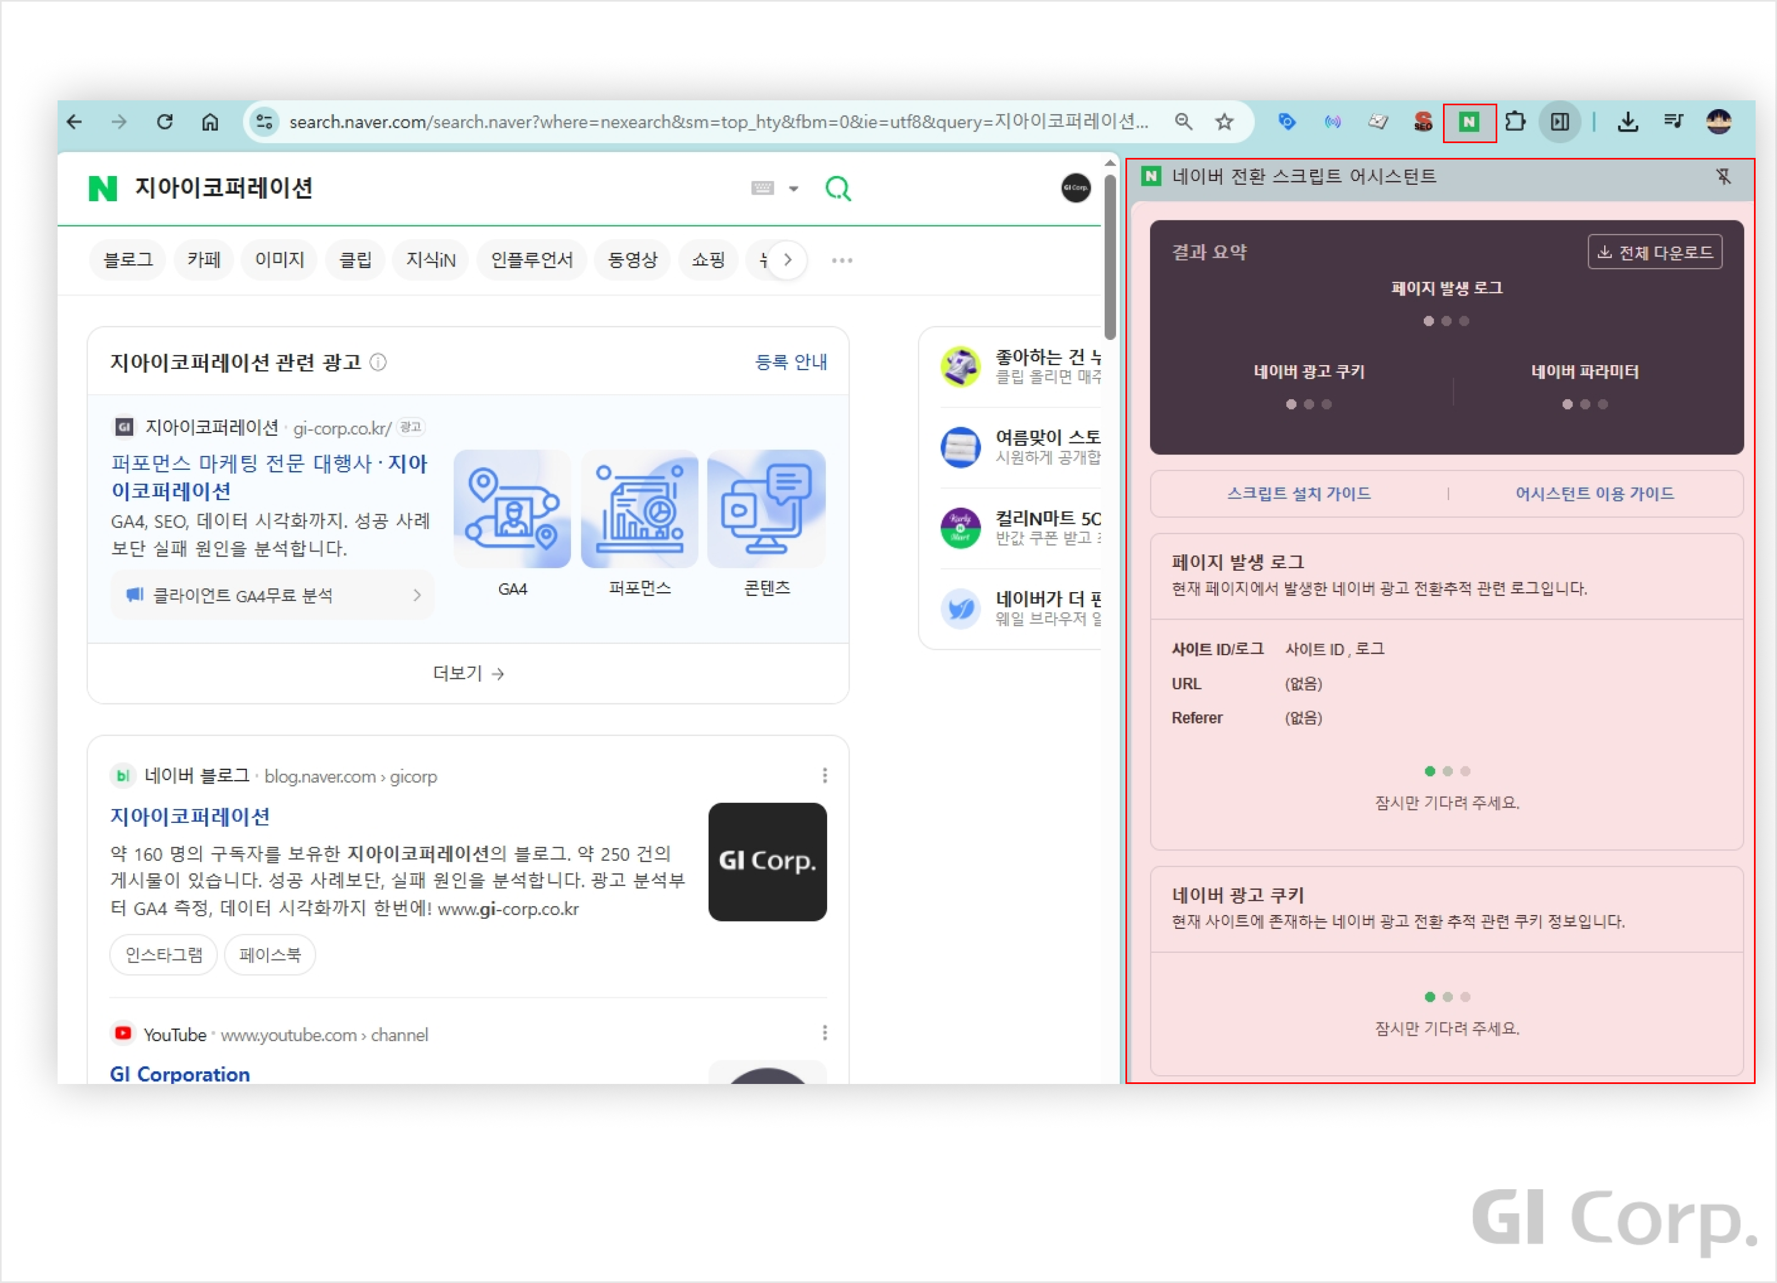Open the 여름맞이 스토 sidebar item

tap(1020, 447)
